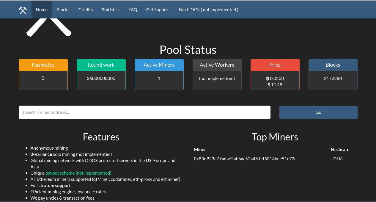Click the dollar price 11.48

(x=275, y=85)
